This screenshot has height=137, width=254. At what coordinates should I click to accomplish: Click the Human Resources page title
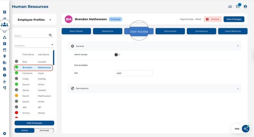tap(30, 7)
